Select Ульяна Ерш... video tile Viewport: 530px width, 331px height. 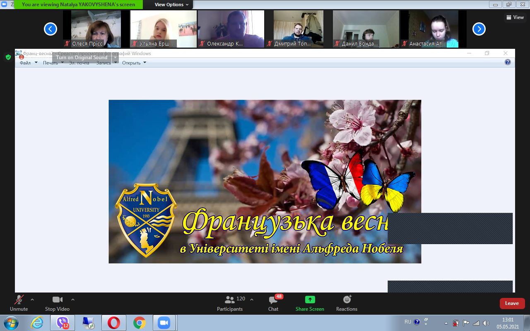164,29
